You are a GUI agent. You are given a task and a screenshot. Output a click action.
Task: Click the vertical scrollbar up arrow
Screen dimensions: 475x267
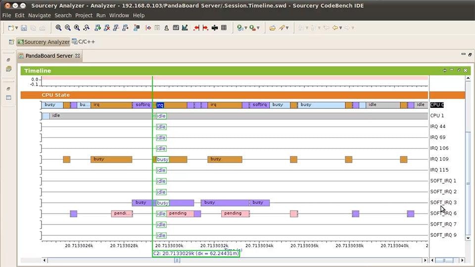click(x=468, y=79)
